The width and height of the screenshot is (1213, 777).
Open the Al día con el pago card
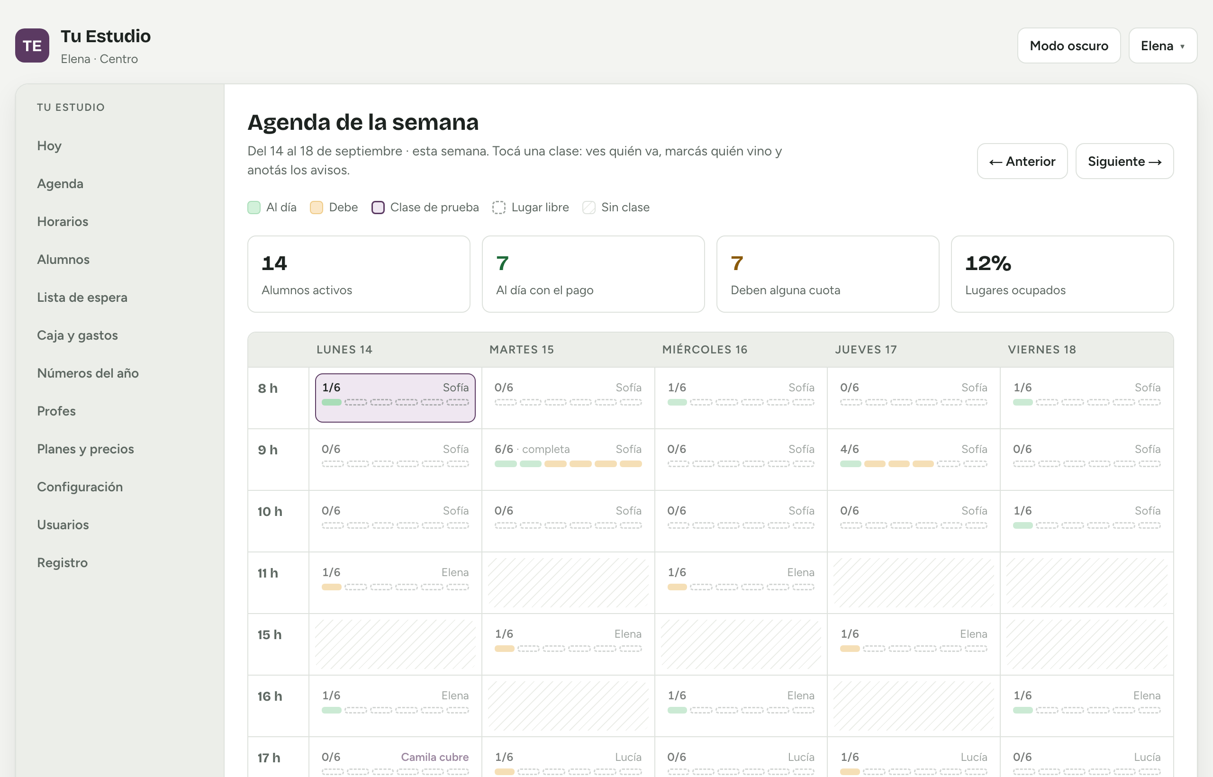593,274
